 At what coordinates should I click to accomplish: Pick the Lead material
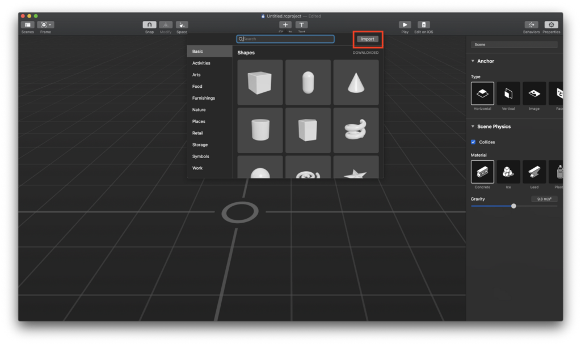click(534, 172)
